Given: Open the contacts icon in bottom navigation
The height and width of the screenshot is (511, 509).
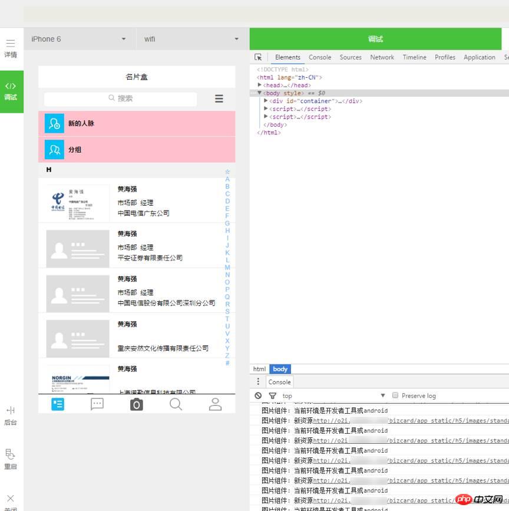Looking at the screenshot, I should coord(57,404).
